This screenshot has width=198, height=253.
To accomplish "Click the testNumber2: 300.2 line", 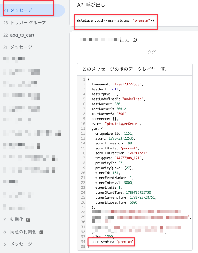I will click(109, 109).
